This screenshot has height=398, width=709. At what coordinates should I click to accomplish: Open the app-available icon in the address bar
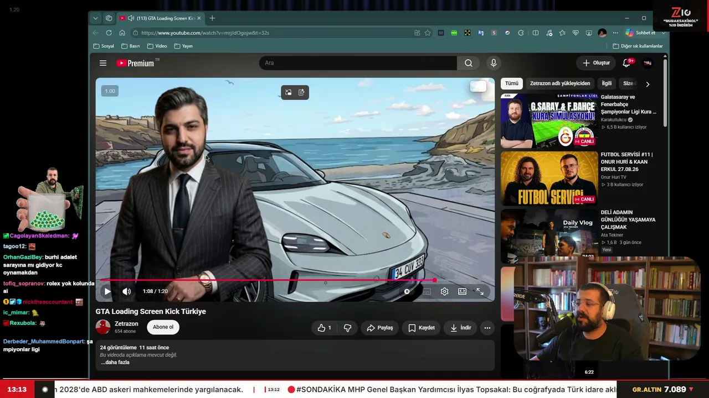click(417, 33)
